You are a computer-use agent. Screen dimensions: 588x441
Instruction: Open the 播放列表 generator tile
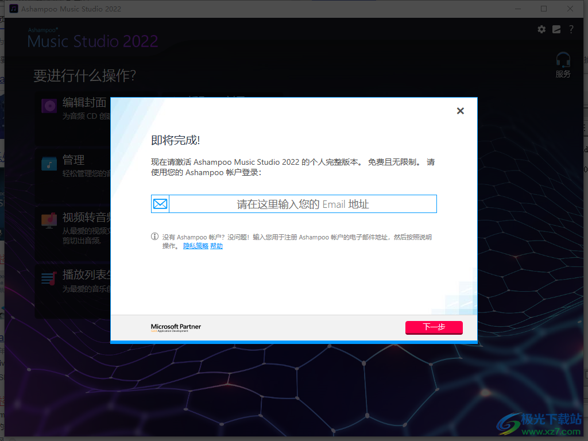click(75, 290)
